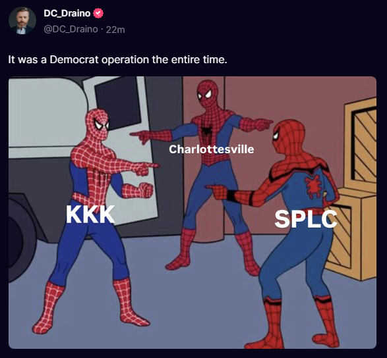Click the left Spider-Man's clenched fist

point(146,190)
